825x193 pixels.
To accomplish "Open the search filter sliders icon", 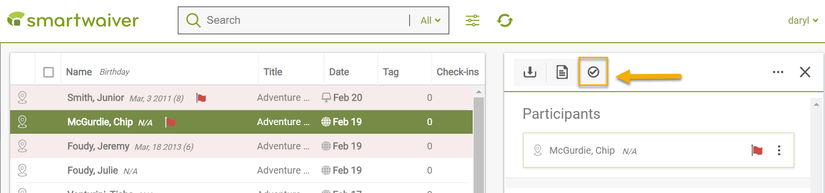I will (x=472, y=20).
